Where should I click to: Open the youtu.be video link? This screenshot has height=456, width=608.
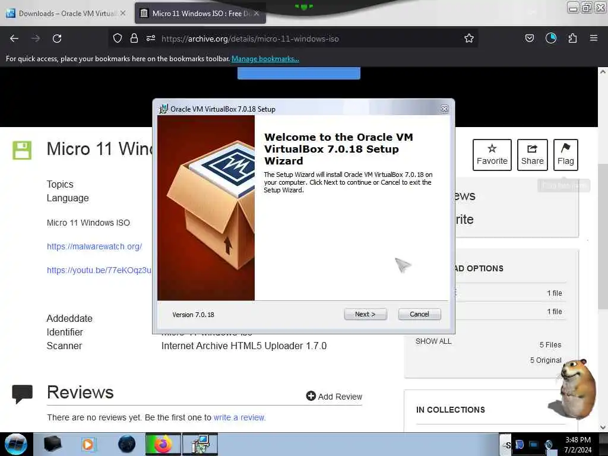[x=99, y=270]
